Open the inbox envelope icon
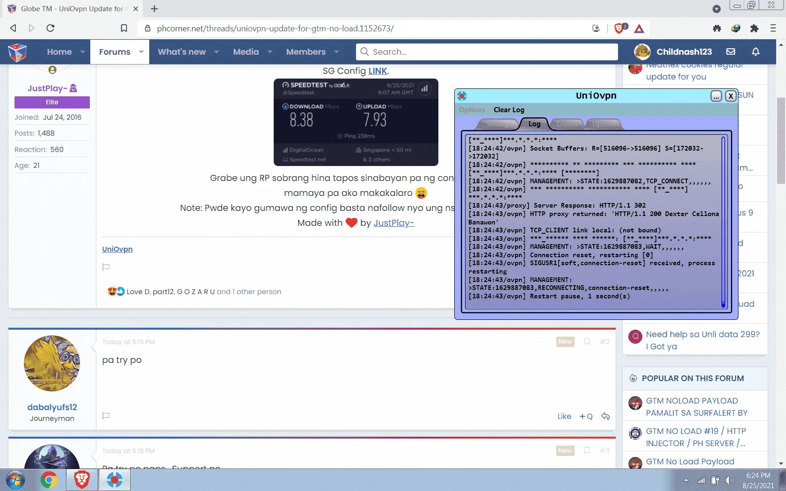Screen dimensions: 786x491 (731, 51)
